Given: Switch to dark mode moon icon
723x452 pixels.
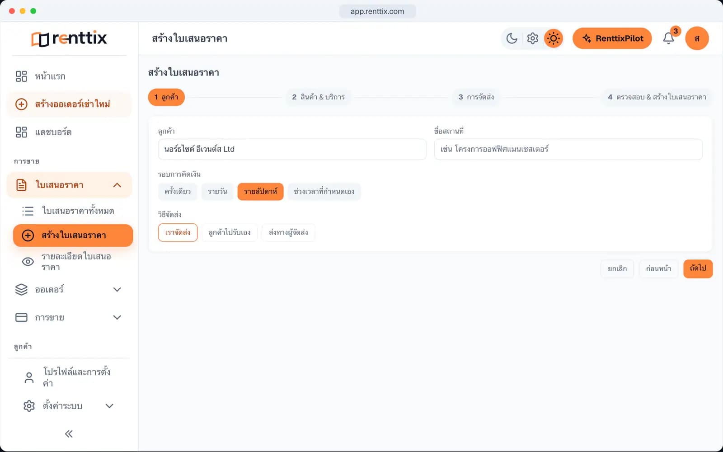Looking at the screenshot, I should tap(512, 38).
